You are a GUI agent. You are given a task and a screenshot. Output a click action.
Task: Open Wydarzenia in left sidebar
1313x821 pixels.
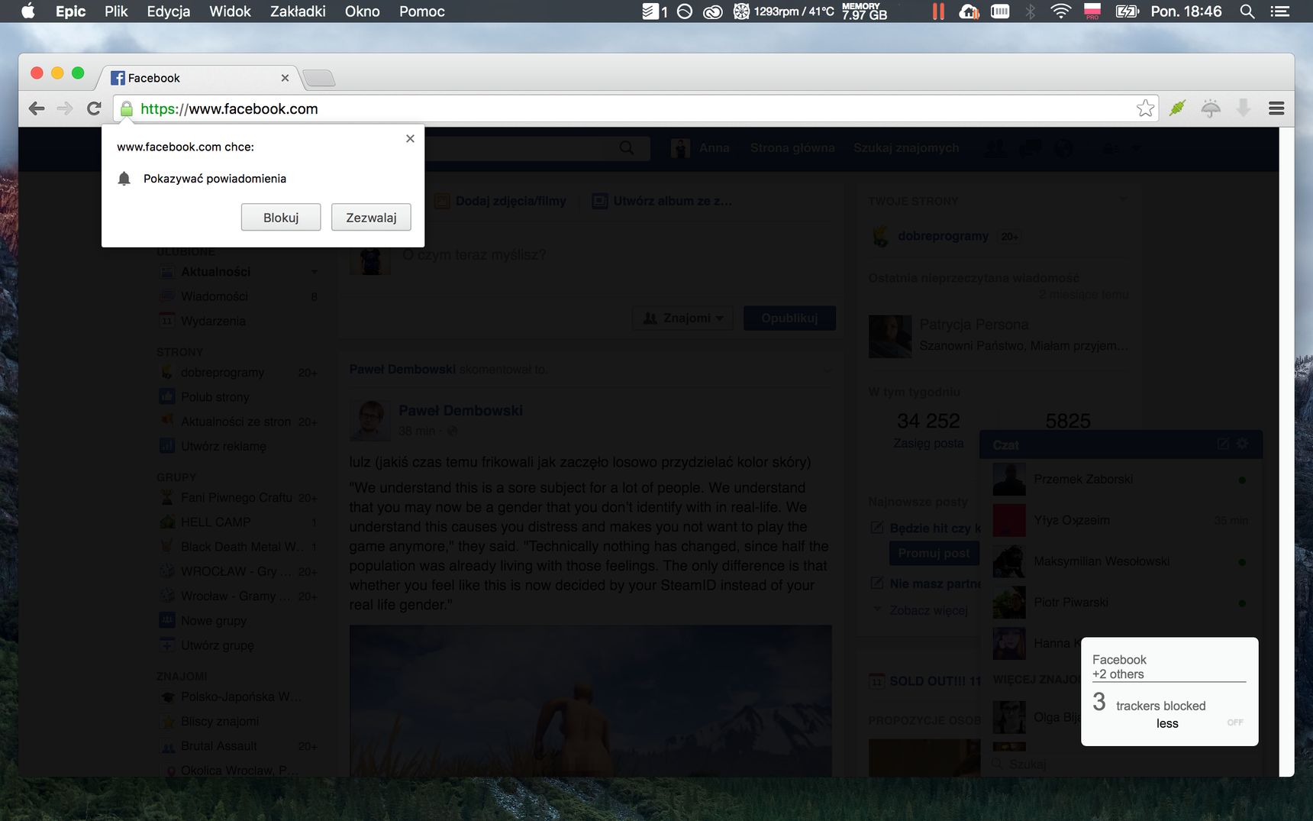(213, 321)
